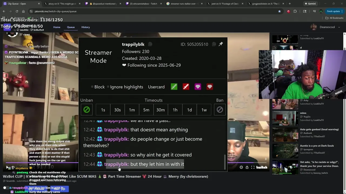346x194 pixels.
Task: Apply 1h timeout
Action: (175, 110)
